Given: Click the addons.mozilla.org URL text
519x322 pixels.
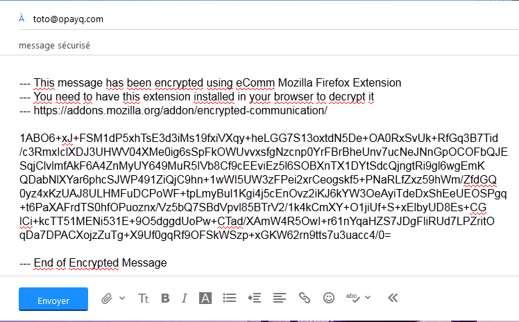Looking at the screenshot, I should click(180, 110).
